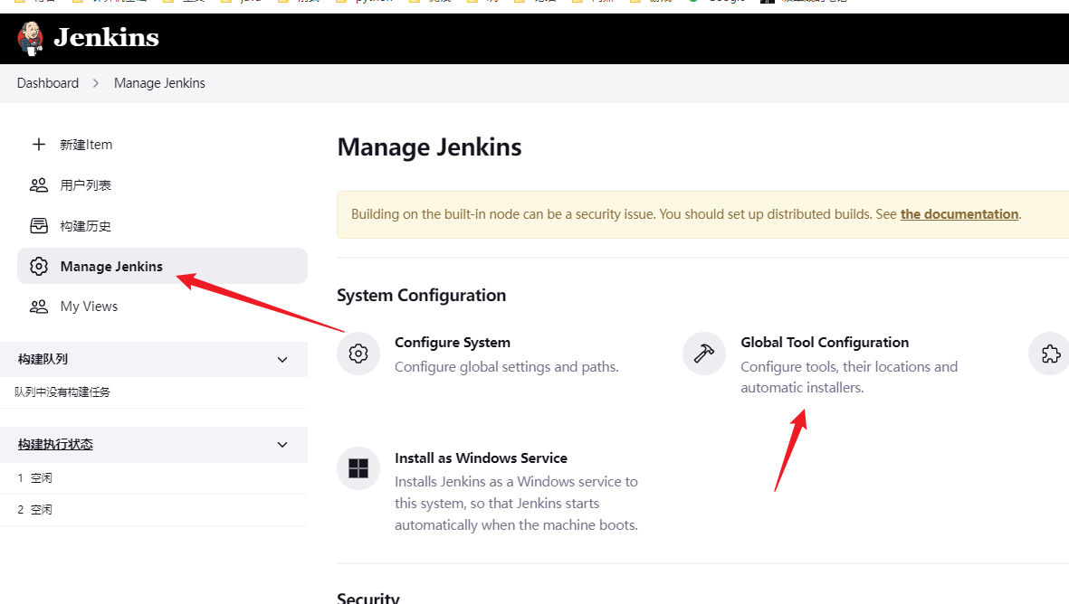Click the 构建队列 panel heading

(43, 359)
